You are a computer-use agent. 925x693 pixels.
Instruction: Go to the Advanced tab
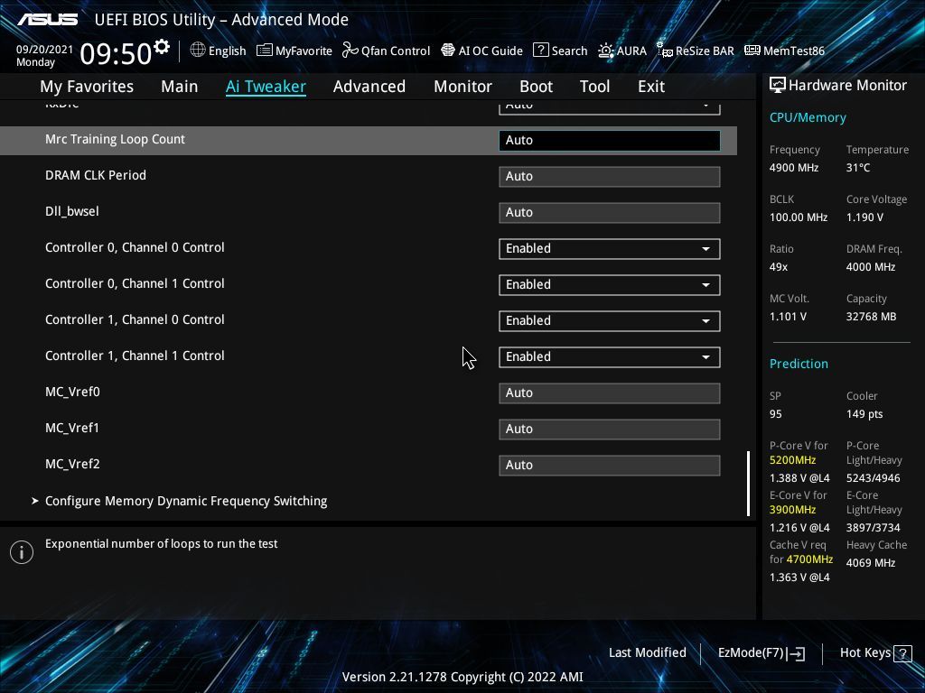[369, 87]
